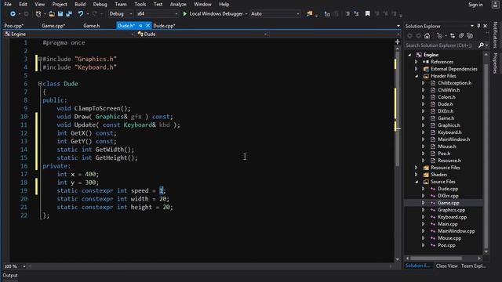
Task: Select Keyboard.h in Header Files
Action: 449,132
